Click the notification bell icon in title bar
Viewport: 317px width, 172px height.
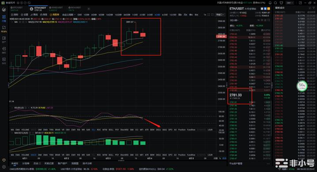(270, 3)
